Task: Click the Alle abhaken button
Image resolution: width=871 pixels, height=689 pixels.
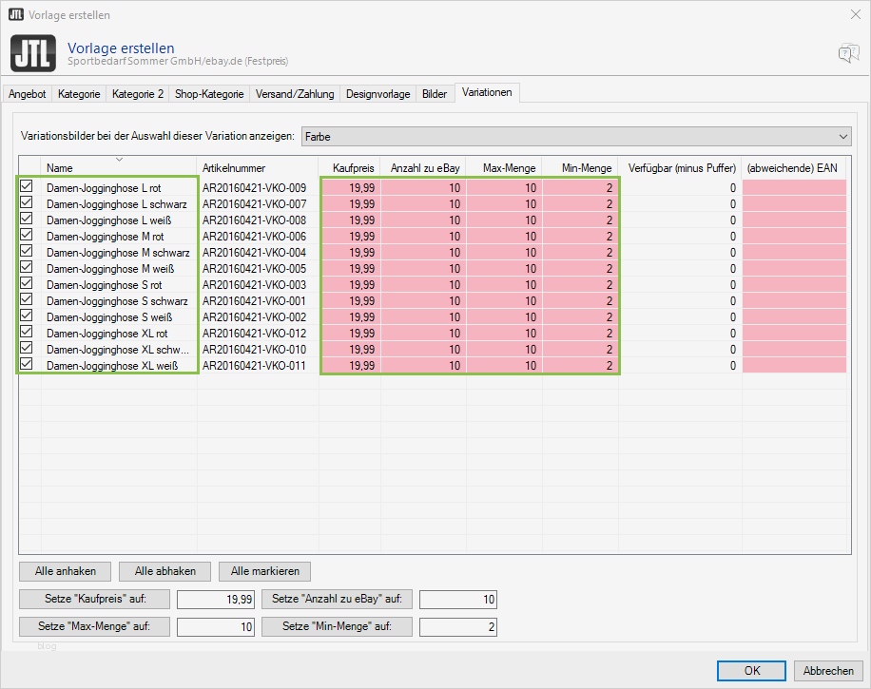Action: click(x=165, y=571)
